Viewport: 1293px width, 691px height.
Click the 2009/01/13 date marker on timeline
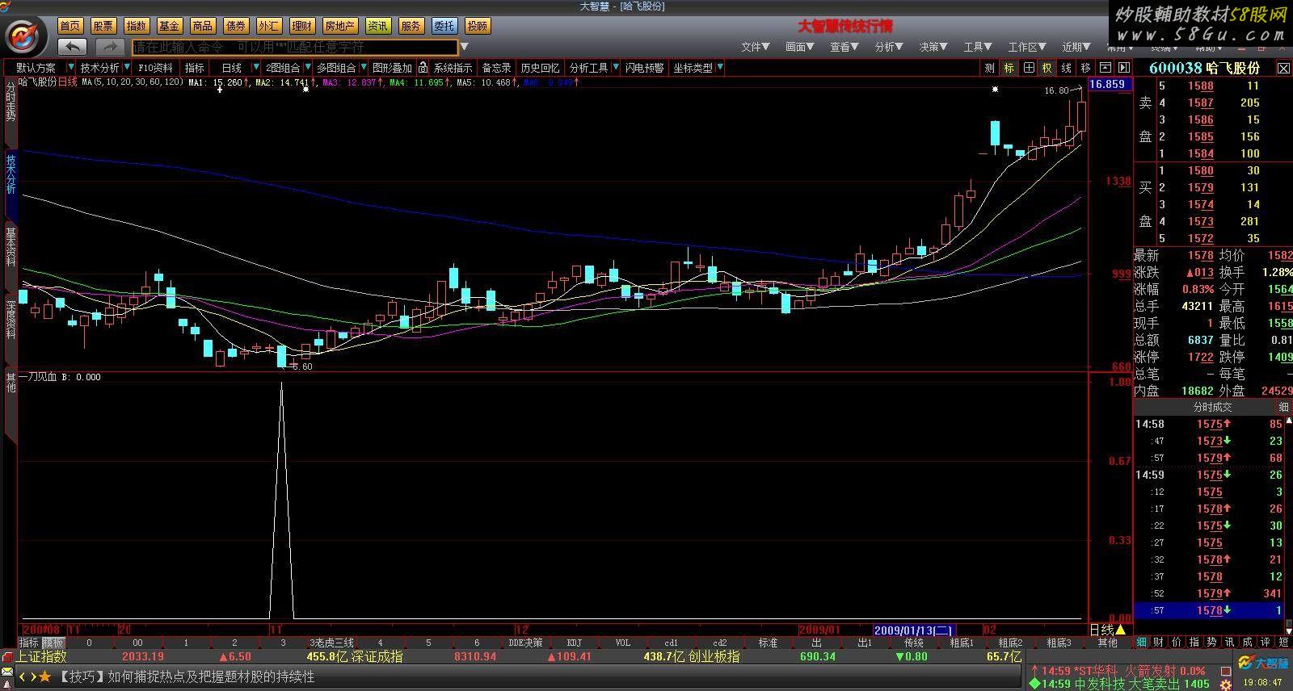pyautogui.click(x=913, y=630)
